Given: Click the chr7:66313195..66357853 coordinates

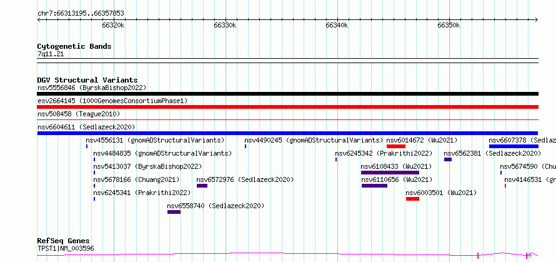Looking at the screenshot, I should [x=81, y=14].
